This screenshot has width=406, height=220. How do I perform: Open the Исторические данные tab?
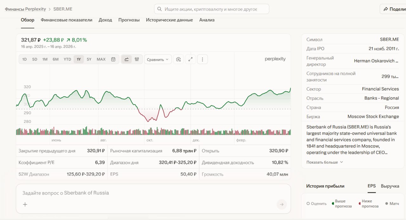click(x=169, y=20)
